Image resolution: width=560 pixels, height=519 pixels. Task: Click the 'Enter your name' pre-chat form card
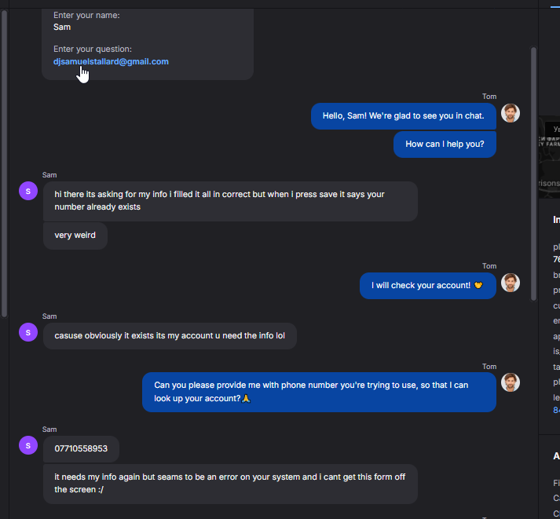(148, 43)
